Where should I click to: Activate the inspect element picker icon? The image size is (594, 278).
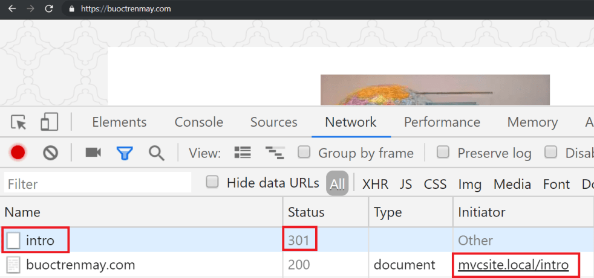(19, 122)
